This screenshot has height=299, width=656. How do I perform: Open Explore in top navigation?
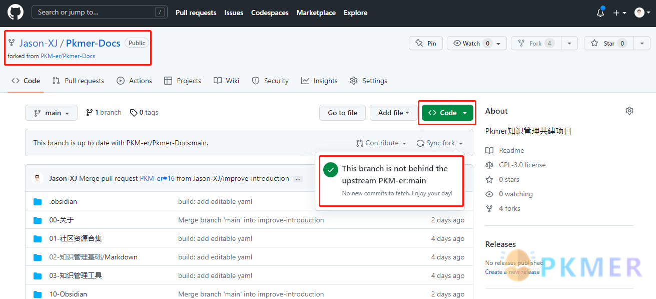[x=356, y=13]
